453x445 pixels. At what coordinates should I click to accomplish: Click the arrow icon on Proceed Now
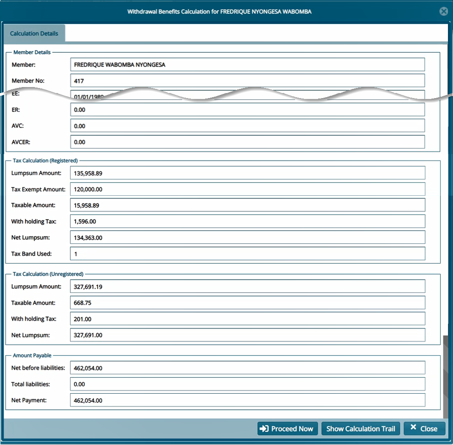(x=264, y=429)
